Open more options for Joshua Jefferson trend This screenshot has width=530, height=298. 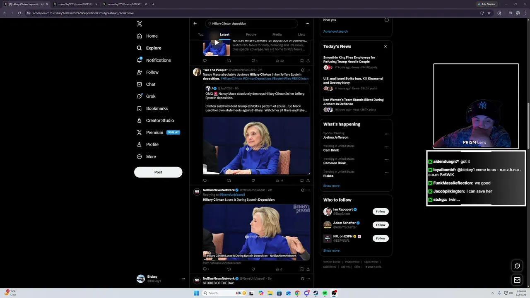[387, 134]
